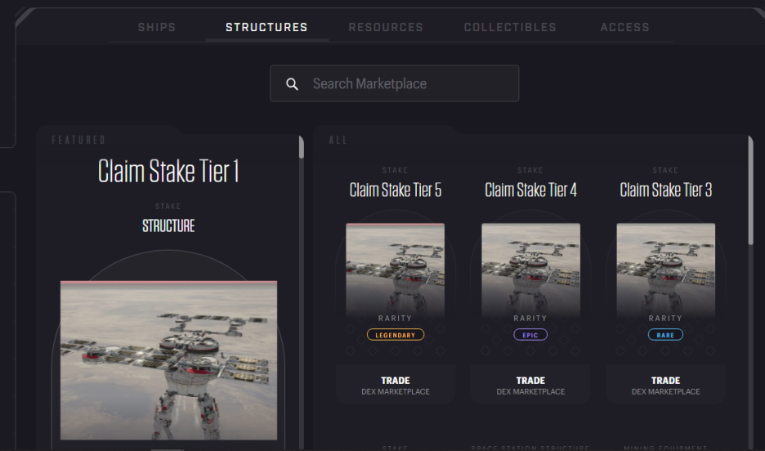Open the Access tab
The image size is (765, 451).
pos(625,27)
